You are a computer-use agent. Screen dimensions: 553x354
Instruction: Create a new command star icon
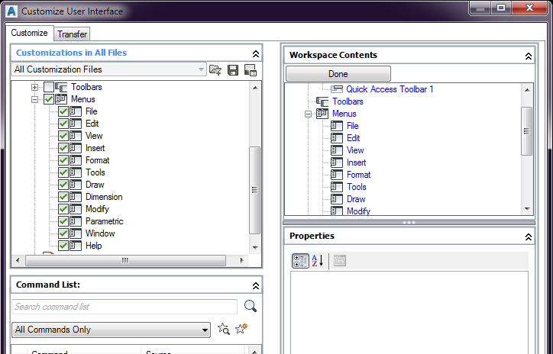[x=241, y=329]
